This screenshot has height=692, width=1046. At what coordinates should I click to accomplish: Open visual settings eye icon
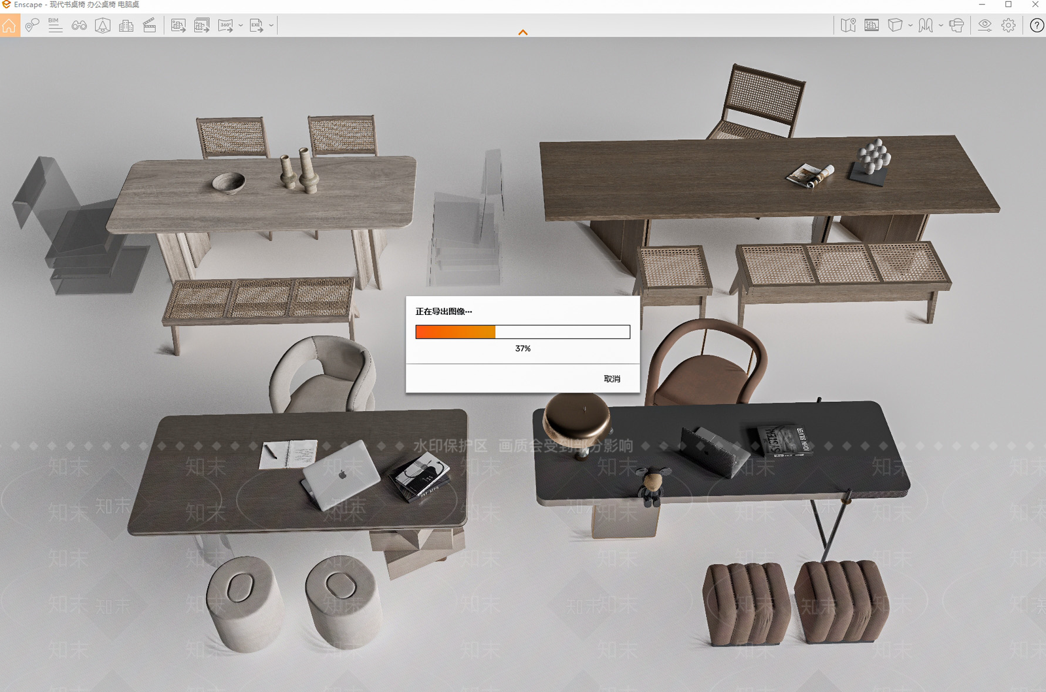(985, 25)
